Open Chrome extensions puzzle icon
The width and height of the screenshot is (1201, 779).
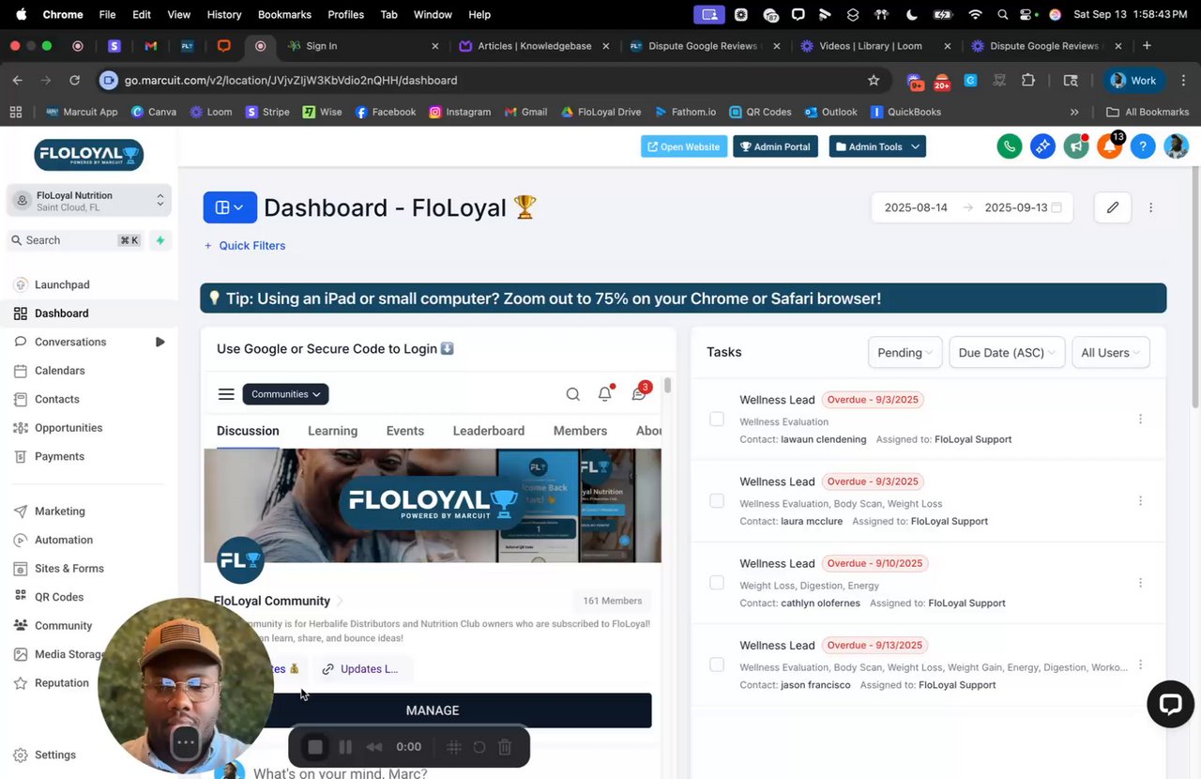point(1028,80)
